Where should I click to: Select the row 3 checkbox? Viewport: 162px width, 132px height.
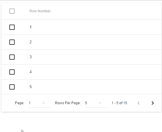12,57
